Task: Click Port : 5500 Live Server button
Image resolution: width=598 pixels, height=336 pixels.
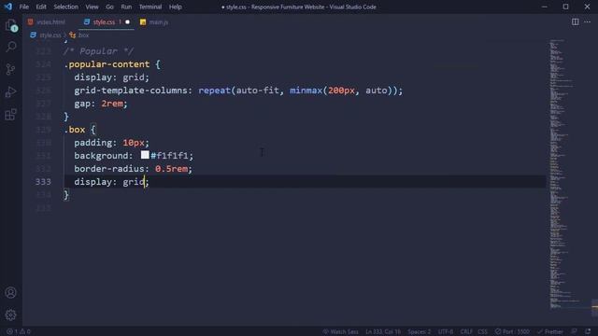Action: [512, 332]
